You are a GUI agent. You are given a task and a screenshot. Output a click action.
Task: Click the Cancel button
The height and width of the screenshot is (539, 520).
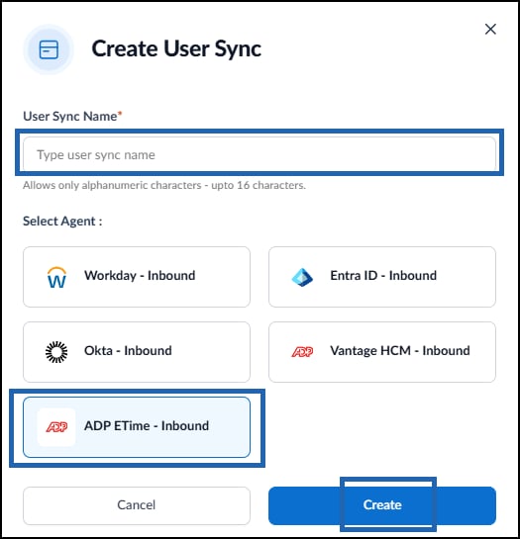pos(137,505)
